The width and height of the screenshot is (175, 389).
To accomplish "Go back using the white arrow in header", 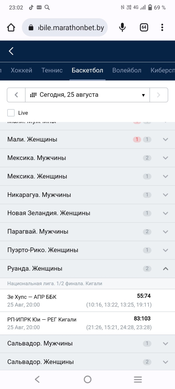I will click(x=11, y=51).
